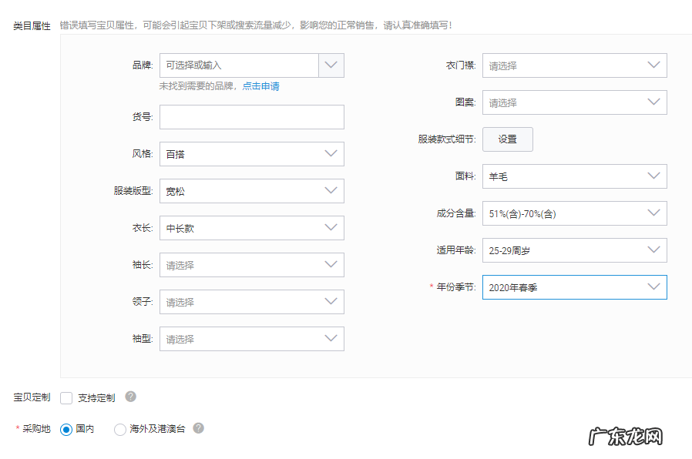This screenshot has height=459, width=692.
Task: Open the 衣长 dropdown showing 中长款
Action: [x=331, y=227]
